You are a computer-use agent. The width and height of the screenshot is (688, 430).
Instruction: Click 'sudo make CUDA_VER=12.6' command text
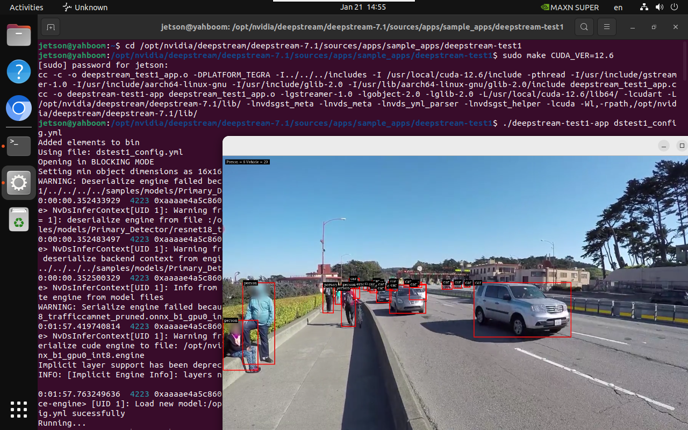point(557,55)
